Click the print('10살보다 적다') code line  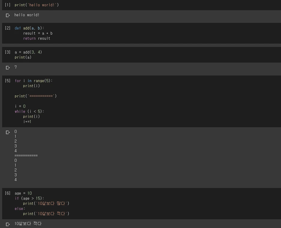point(46,214)
